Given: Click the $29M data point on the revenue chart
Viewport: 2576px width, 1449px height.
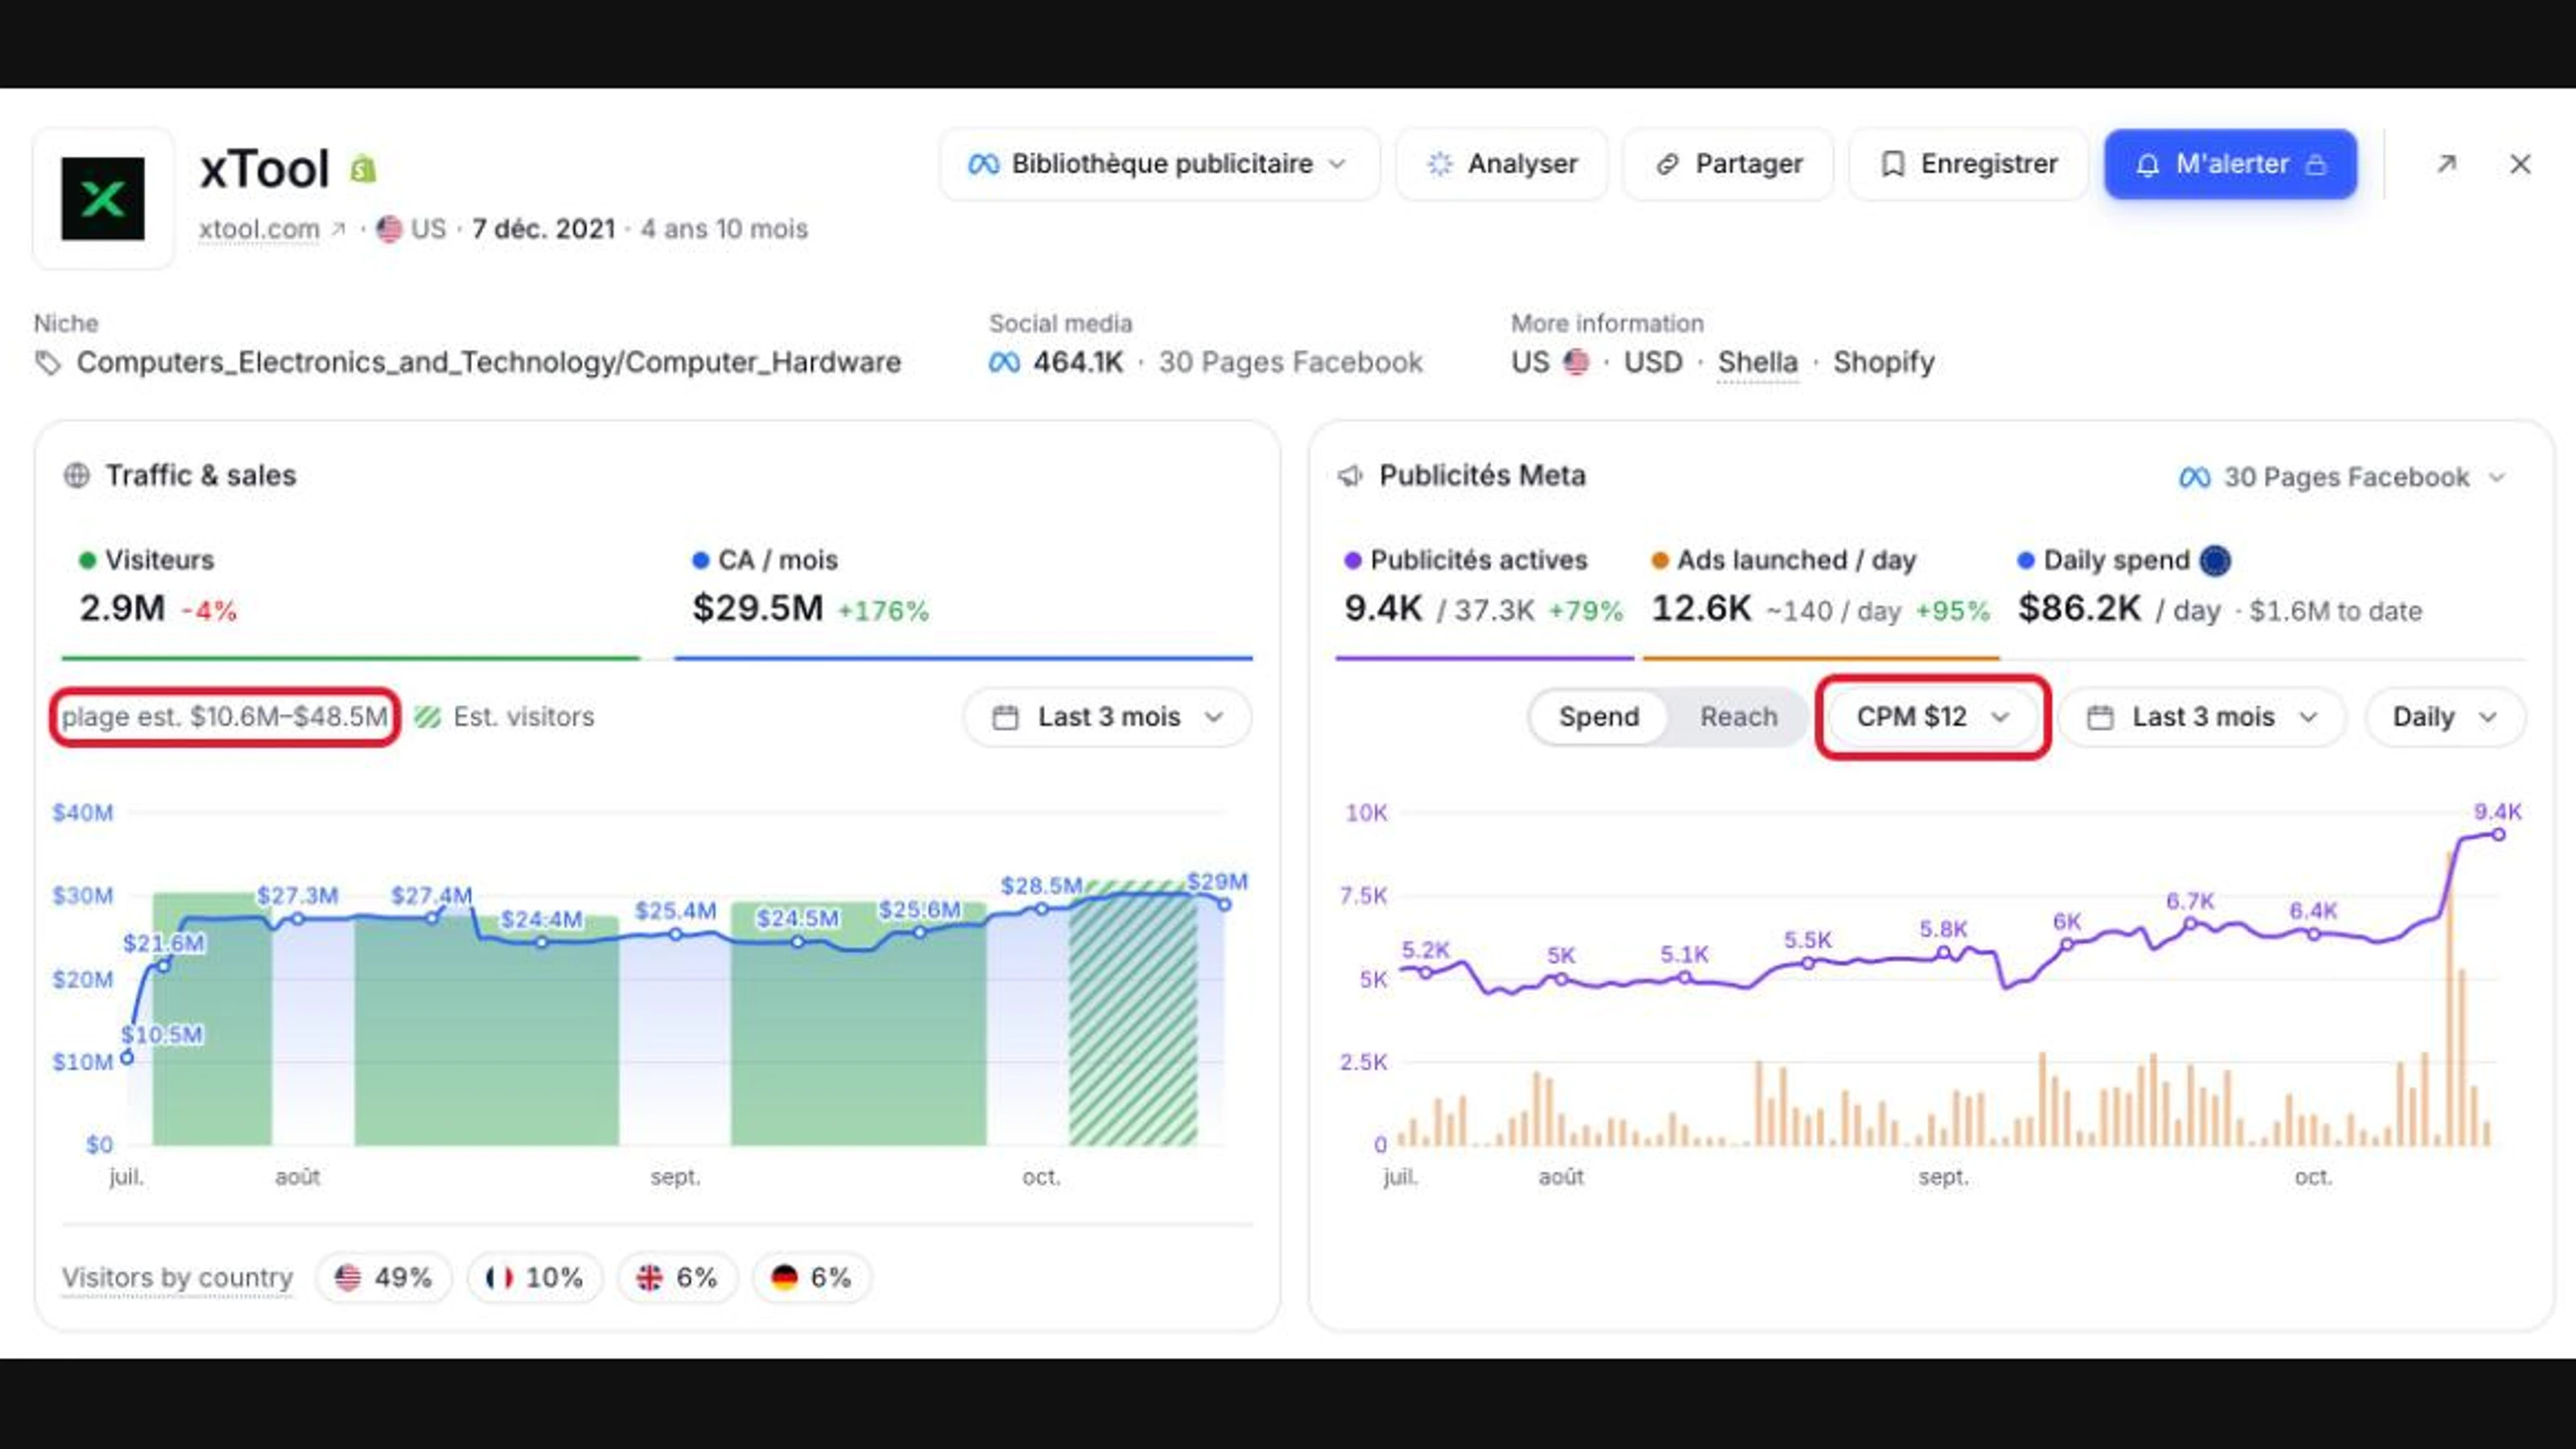Looking at the screenshot, I should pos(1224,904).
